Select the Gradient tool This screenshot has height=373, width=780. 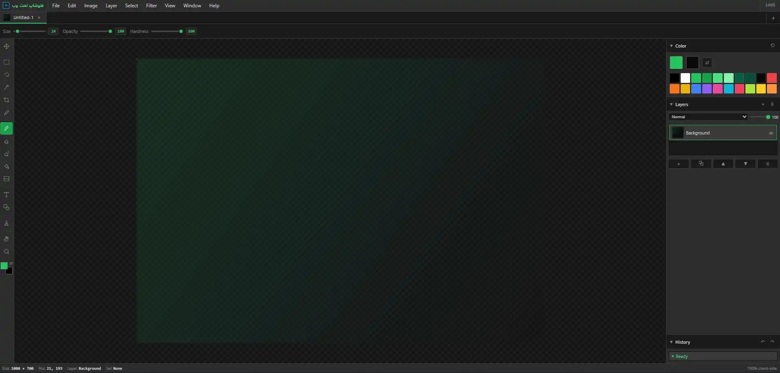[x=7, y=179]
